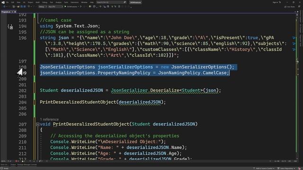Open the Project menu

(30, 2)
